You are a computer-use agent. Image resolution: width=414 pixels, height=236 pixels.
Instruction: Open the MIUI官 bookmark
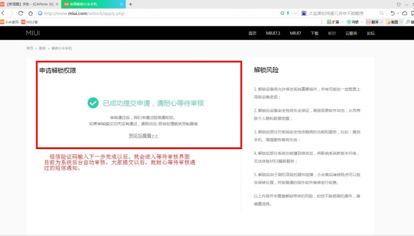[x=29, y=22]
